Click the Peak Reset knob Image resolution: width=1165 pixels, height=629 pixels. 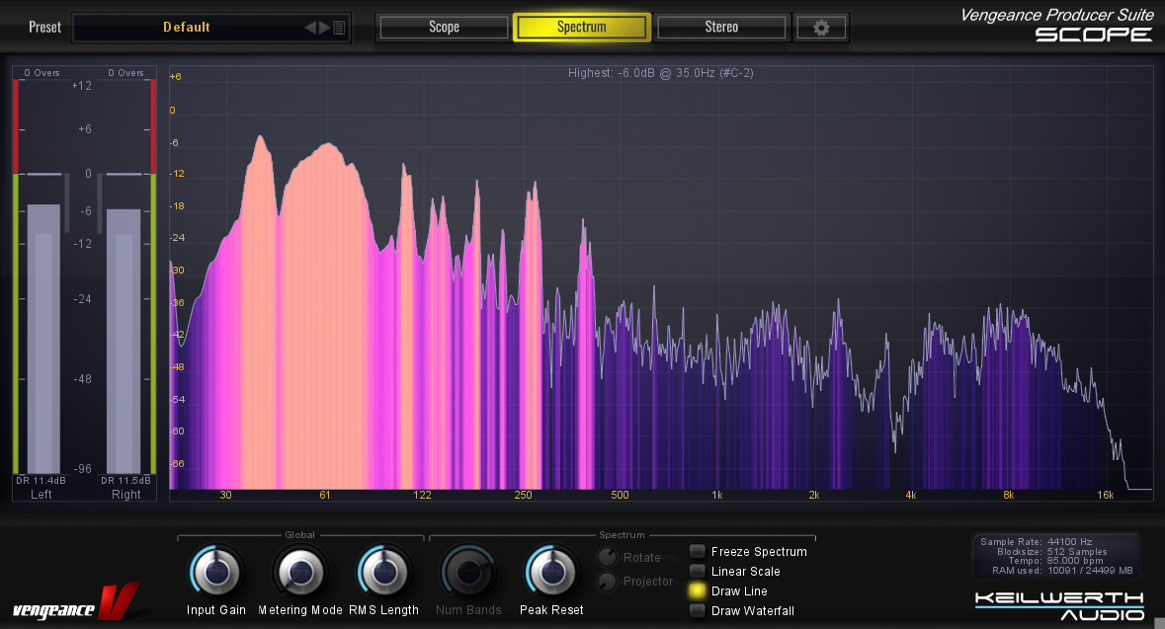pos(551,572)
